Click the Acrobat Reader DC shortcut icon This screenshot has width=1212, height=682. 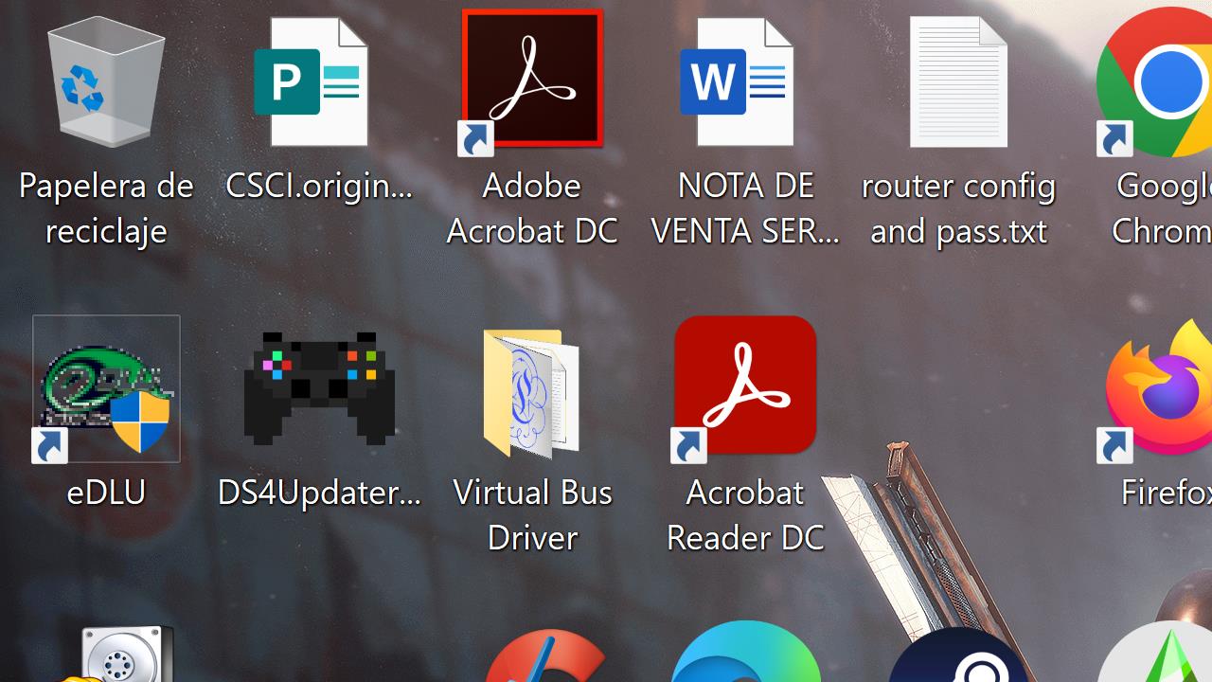[745, 386]
